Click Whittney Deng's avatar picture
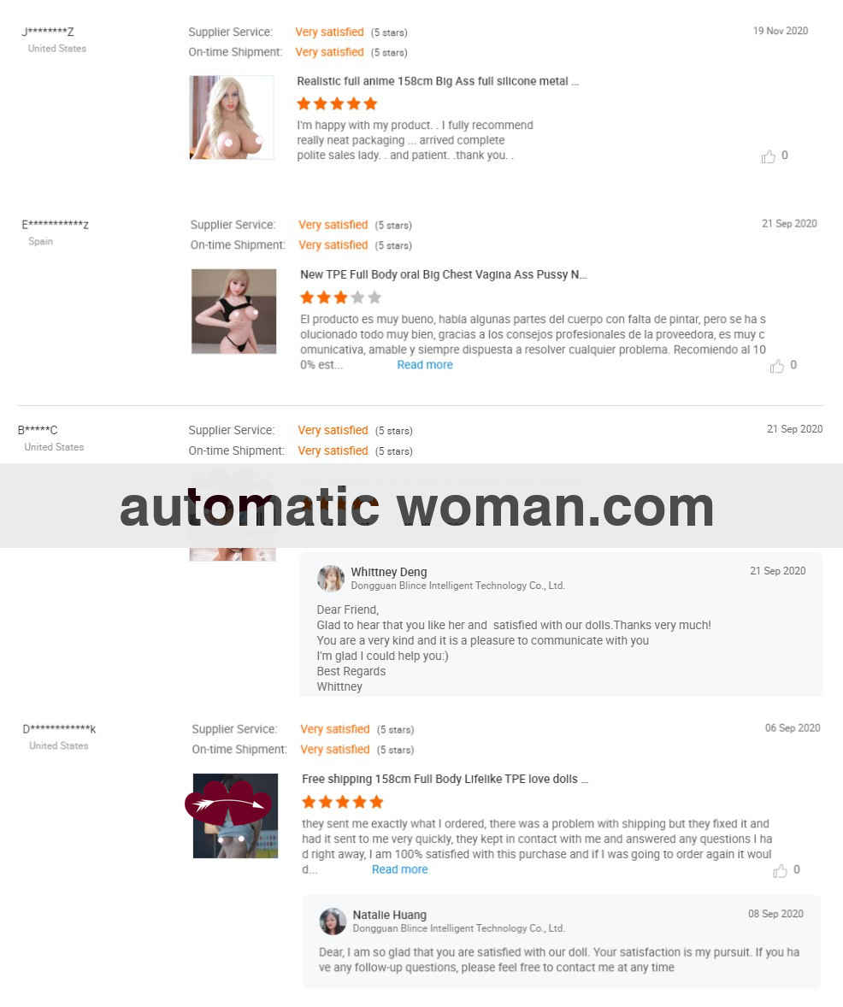This screenshot has height=1007, width=843. coord(331,579)
